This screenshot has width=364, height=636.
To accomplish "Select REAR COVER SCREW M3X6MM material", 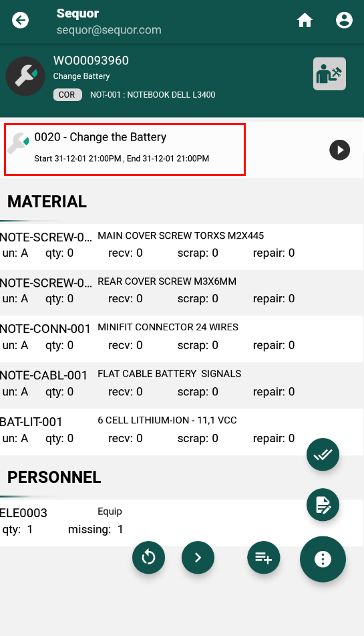I will coord(182,292).
